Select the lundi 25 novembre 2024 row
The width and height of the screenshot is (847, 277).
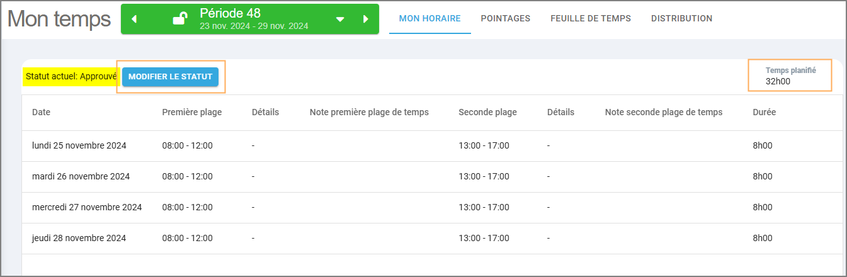tap(79, 145)
